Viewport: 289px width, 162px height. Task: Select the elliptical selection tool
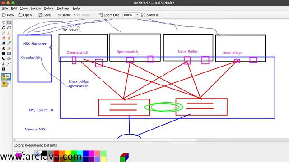coord(4,28)
